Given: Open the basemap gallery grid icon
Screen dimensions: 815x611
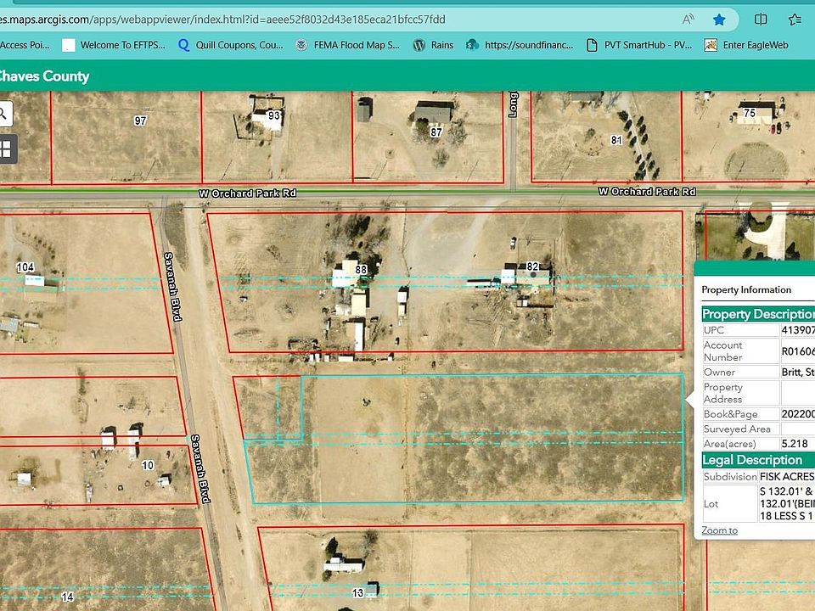Looking at the screenshot, I should tap(5, 149).
